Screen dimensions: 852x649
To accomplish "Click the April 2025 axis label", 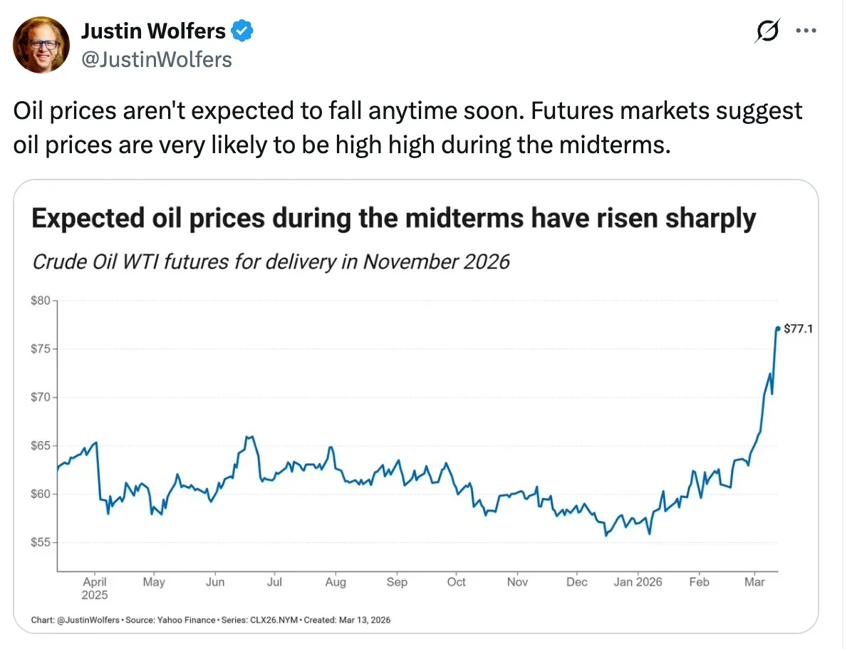I will coord(95,588).
